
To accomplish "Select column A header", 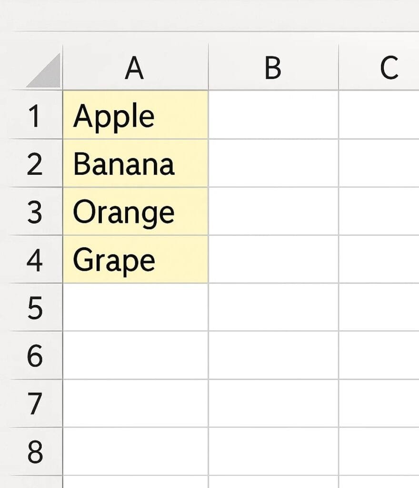I will pos(135,68).
